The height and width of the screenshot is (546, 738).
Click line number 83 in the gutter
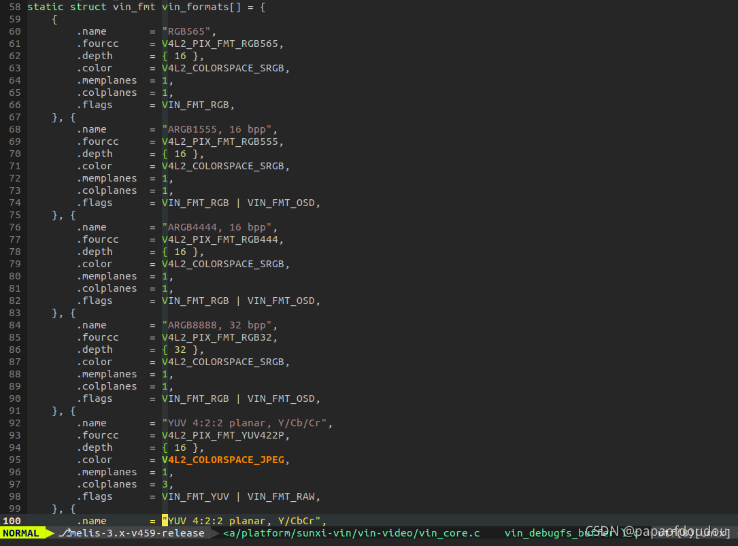click(x=15, y=313)
